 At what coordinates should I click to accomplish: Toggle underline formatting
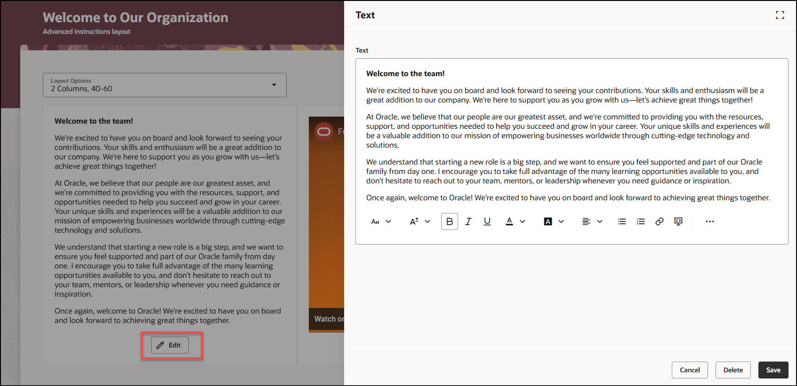point(487,221)
